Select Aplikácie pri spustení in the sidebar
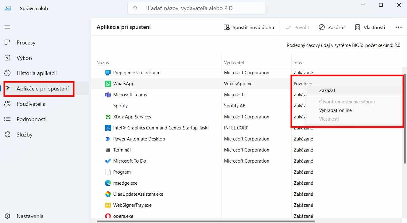Image resolution: width=407 pixels, height=223 pixels. (x=42, y=89)
